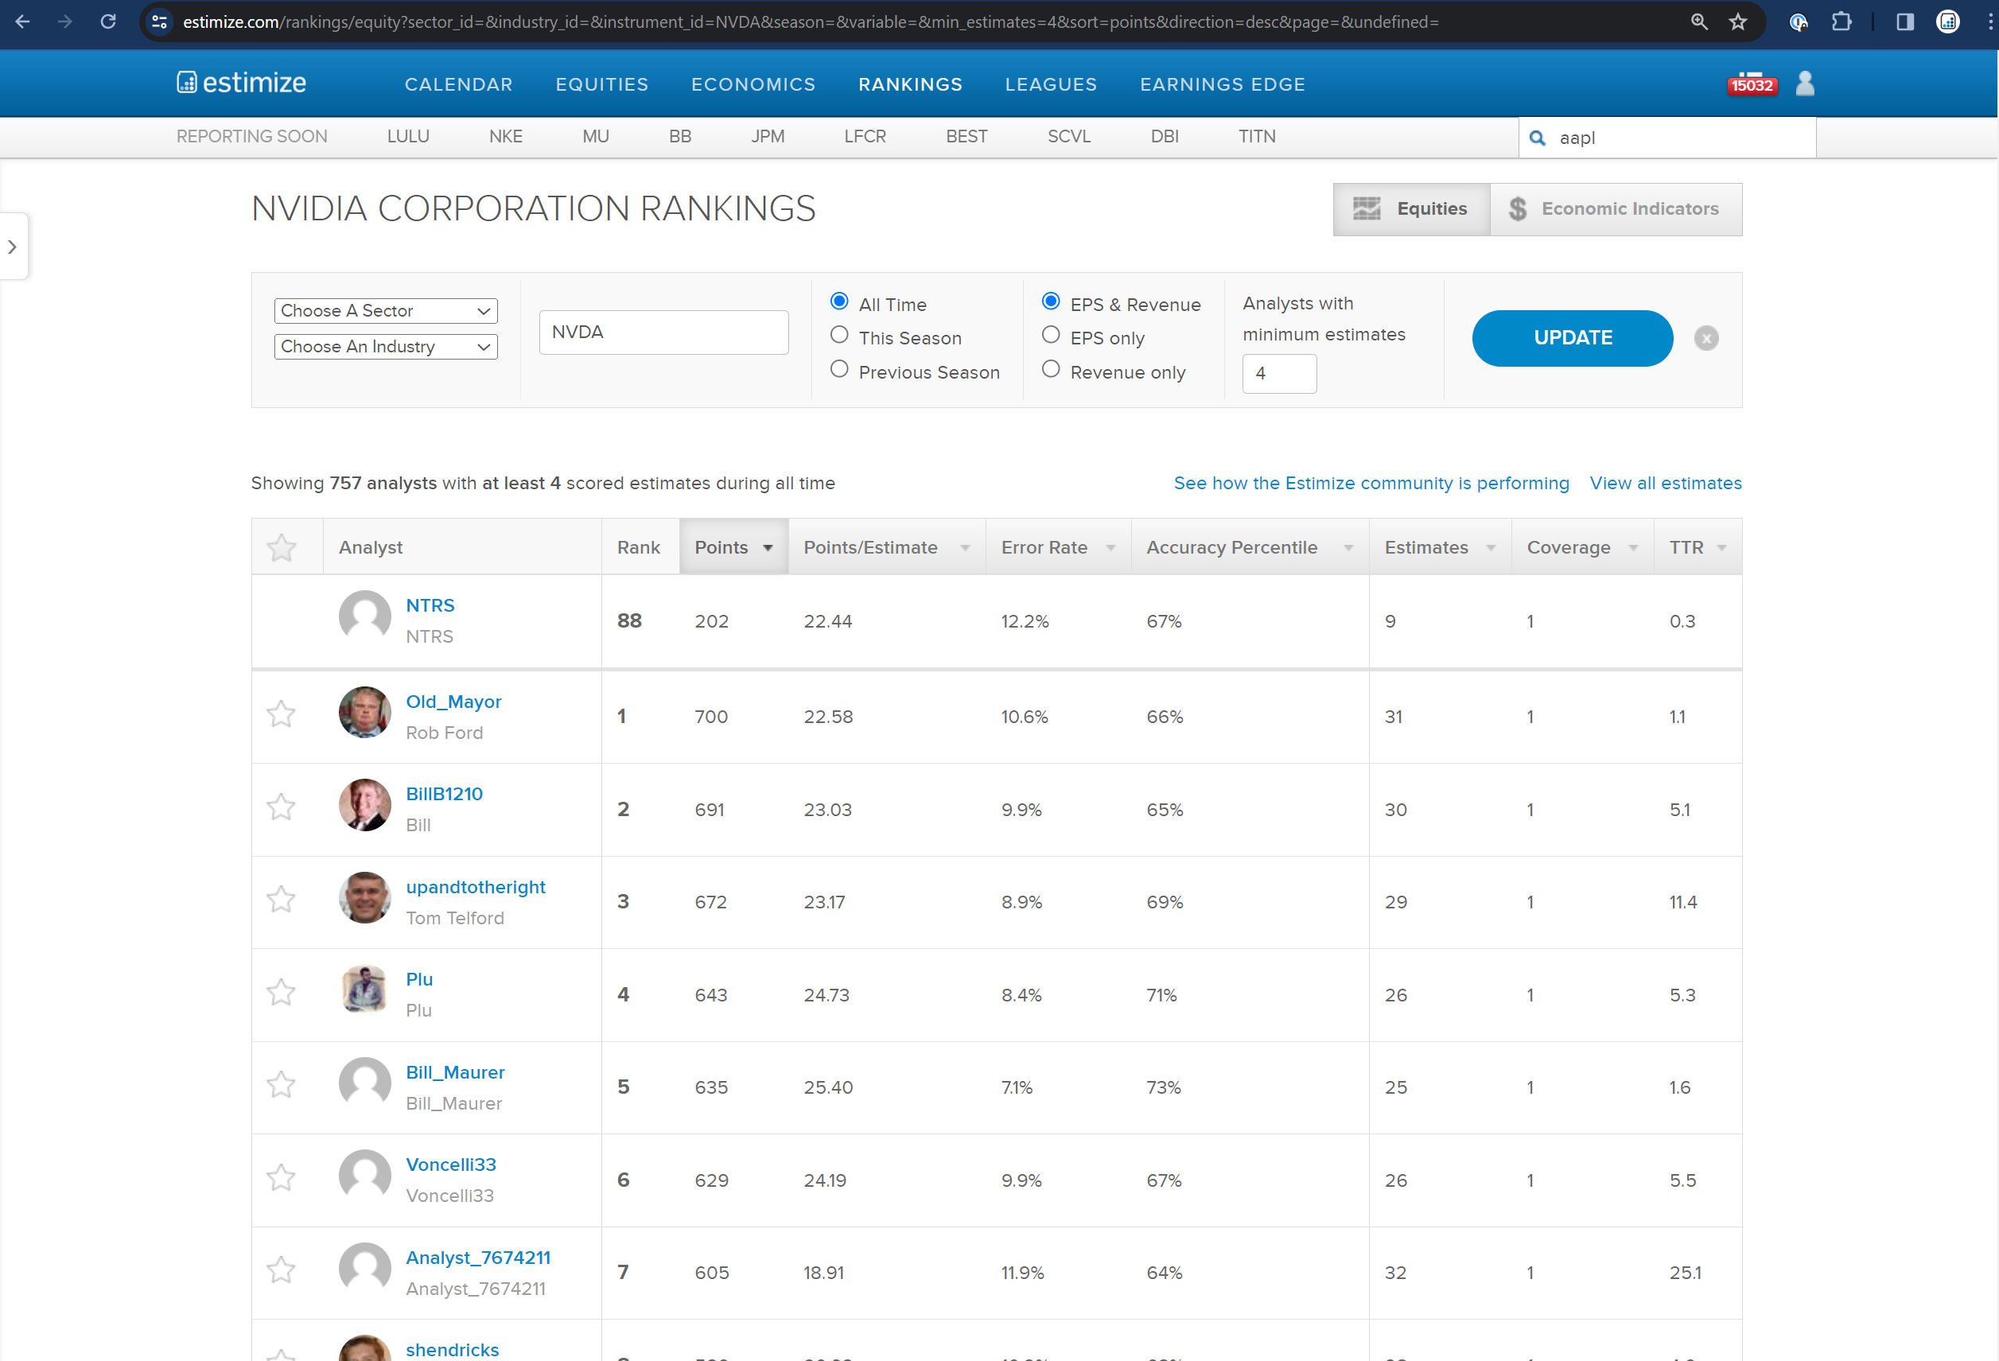
Task: Click the clear filters X icon
Action: [x=1705, y=338]
